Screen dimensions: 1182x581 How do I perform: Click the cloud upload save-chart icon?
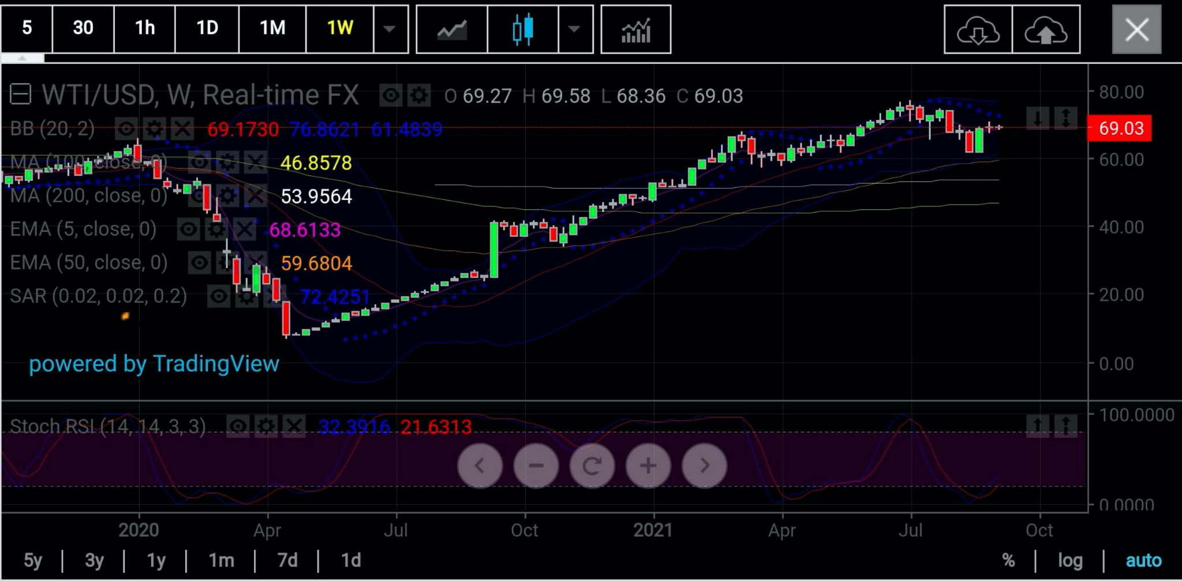click(x=1046, y=29)
